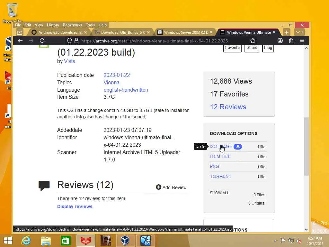Open the Bookmarks menu

pyautogui.click(x=72, y=25)
